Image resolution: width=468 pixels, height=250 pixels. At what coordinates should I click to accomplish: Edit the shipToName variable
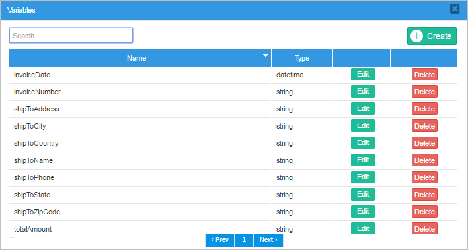click(x=363, y=160)
